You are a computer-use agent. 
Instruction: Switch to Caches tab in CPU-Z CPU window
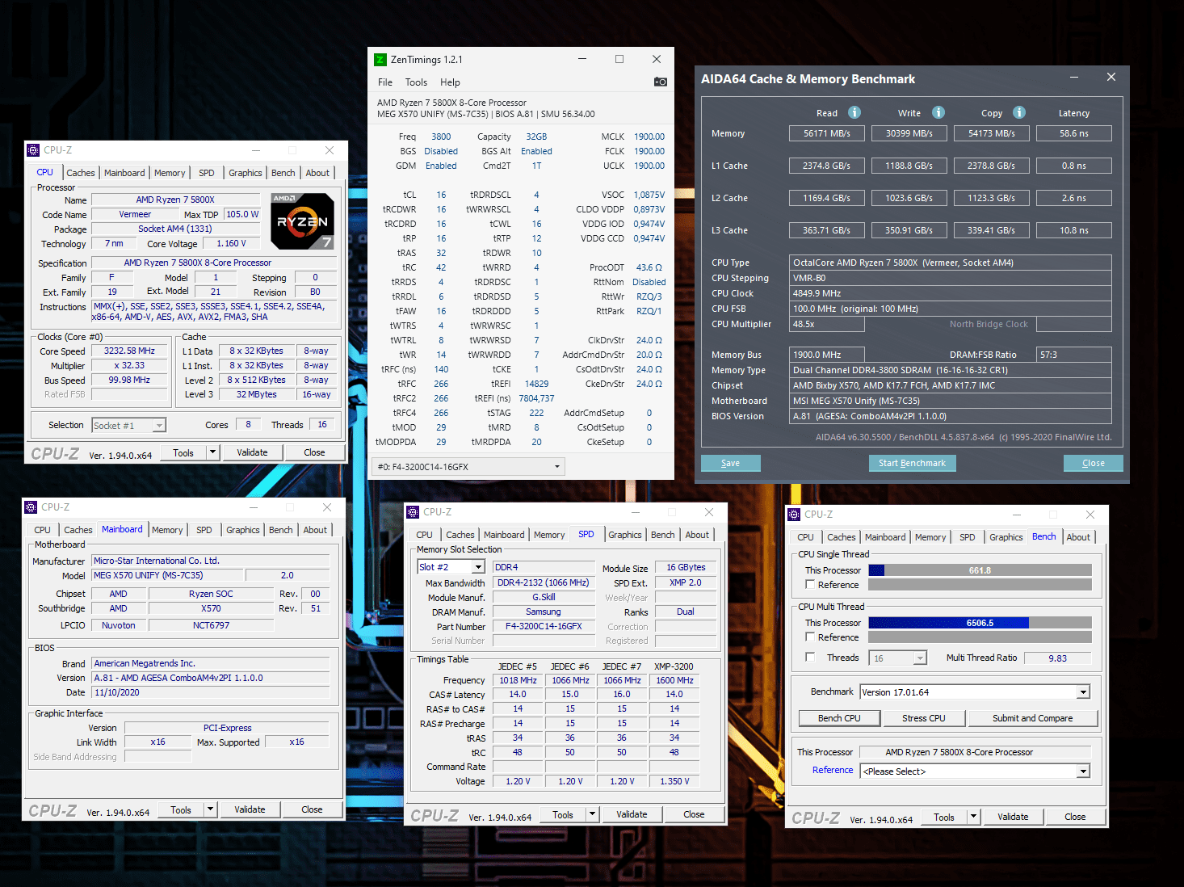pyautogui.click(x=81, y=173)
